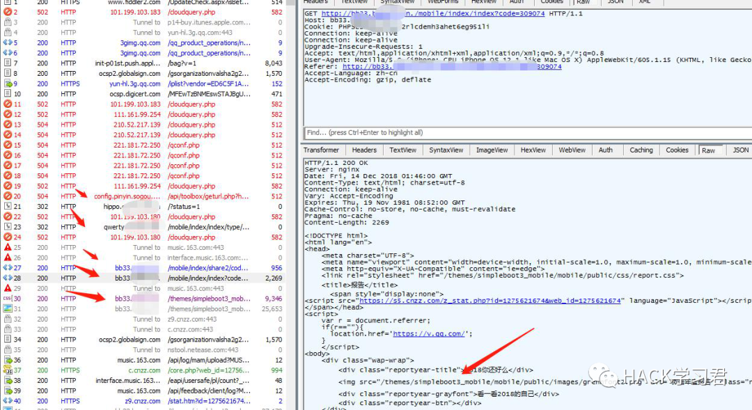Switch to response TextView tab
This screenshot has height=410, width=752.
(x=403, y=150)
